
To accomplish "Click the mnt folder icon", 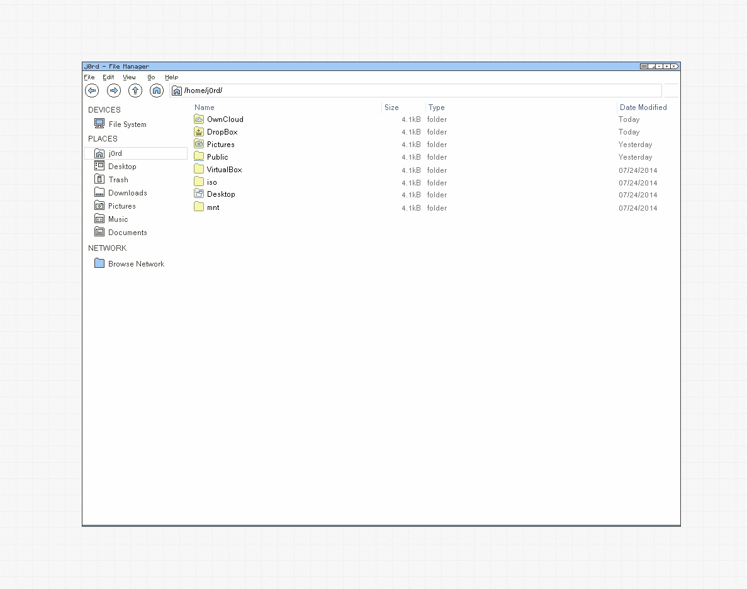I will (x=199, y=206).
